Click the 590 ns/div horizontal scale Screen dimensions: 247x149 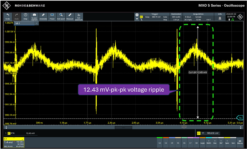click(x=176, y=17)
